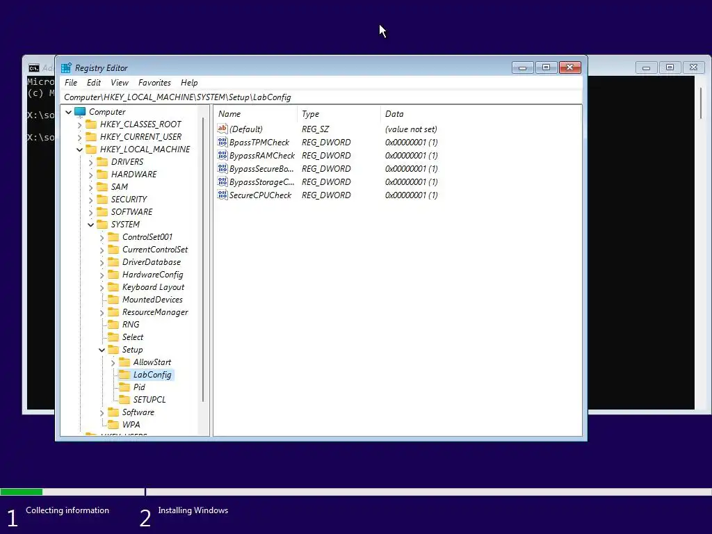The width and height of the screenshot is (712, 534).
Task: Expand the AllowStart key
Action: click(x=113, y=362)
